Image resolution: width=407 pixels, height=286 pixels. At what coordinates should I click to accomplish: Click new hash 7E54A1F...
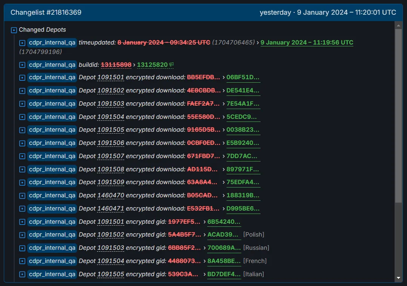pyautogui.click(x=243, y=103)
